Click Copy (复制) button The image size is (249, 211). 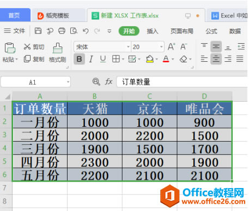[x=34, y=59]
